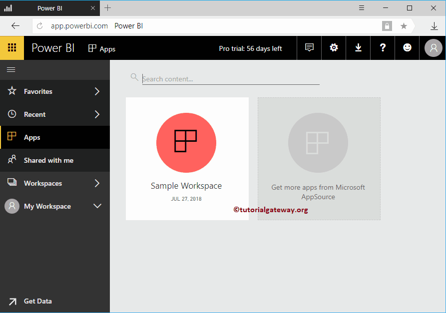Collapse the navigation pane hamburger

tap(11, 70)
